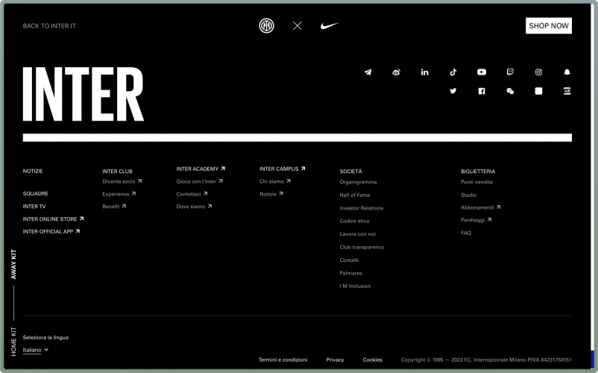Image resolution: width=598 pixels, height=373 pixels.
Task: Click the arrow next to Parcheggi
Action: click(489, 219)
